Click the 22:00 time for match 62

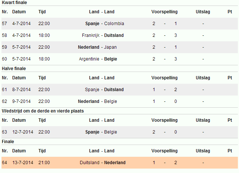click(x=44, y=101)
